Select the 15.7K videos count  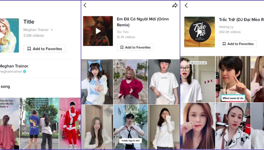pos(126,37)
